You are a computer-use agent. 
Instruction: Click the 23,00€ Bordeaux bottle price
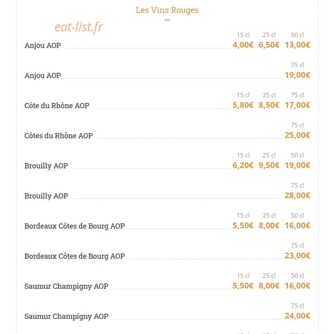(x=297, y=255)
